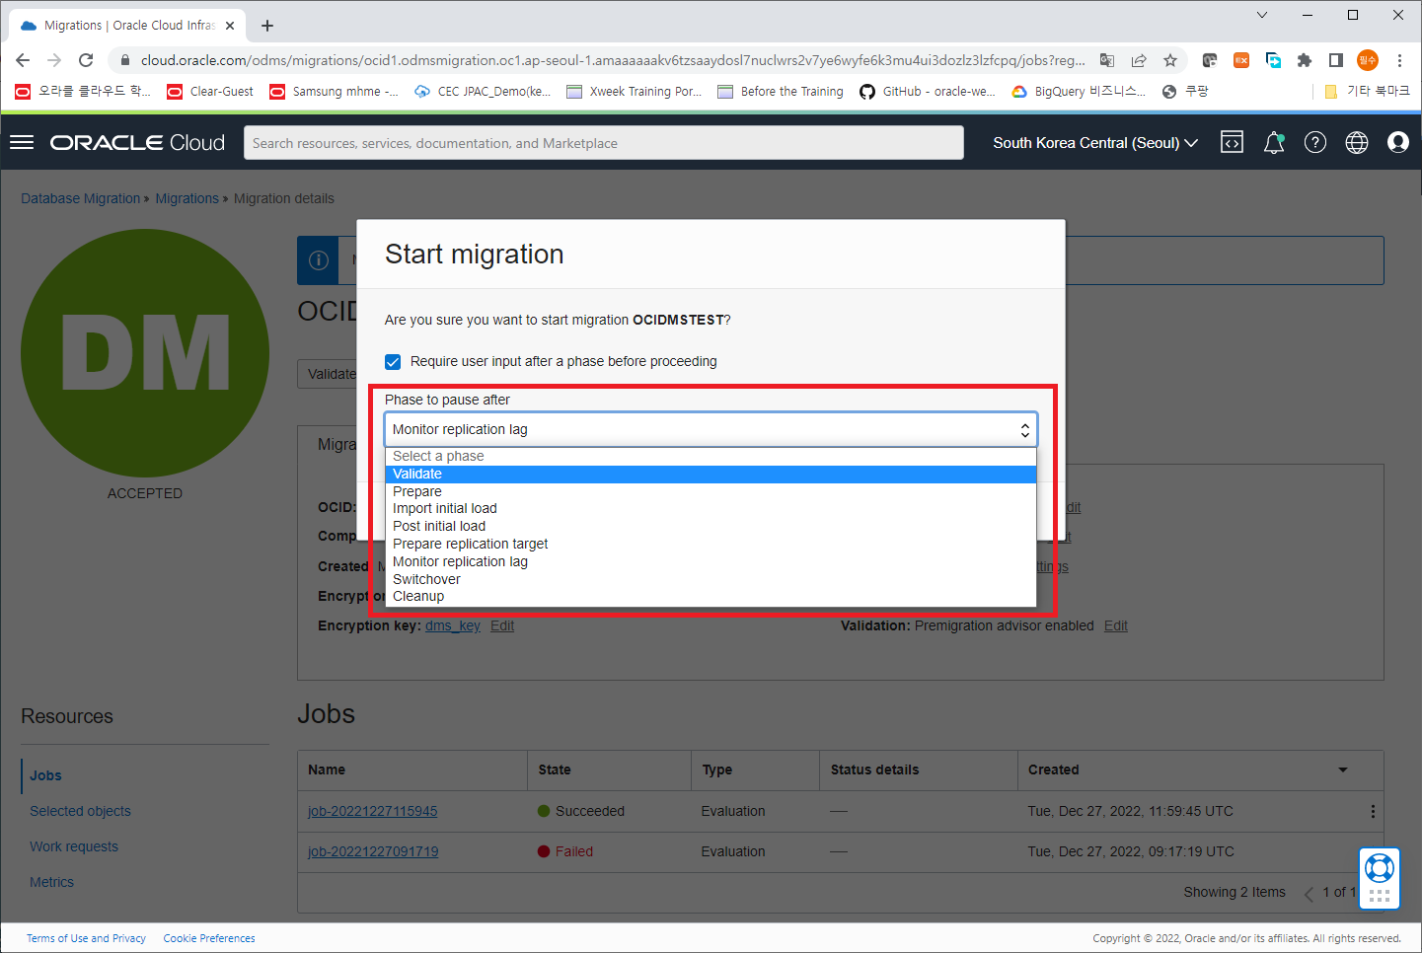Open the browser extensions puzzle icon

(1305, 60)
